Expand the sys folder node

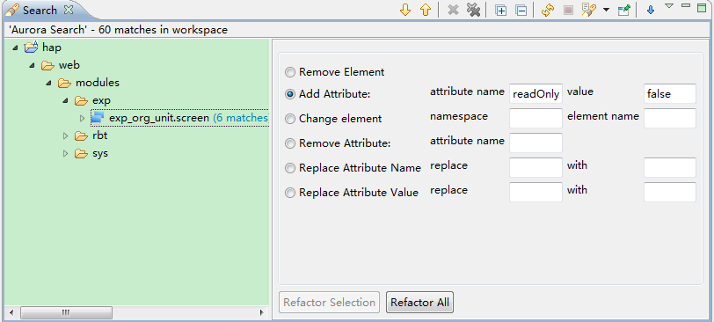pos(66,153)
